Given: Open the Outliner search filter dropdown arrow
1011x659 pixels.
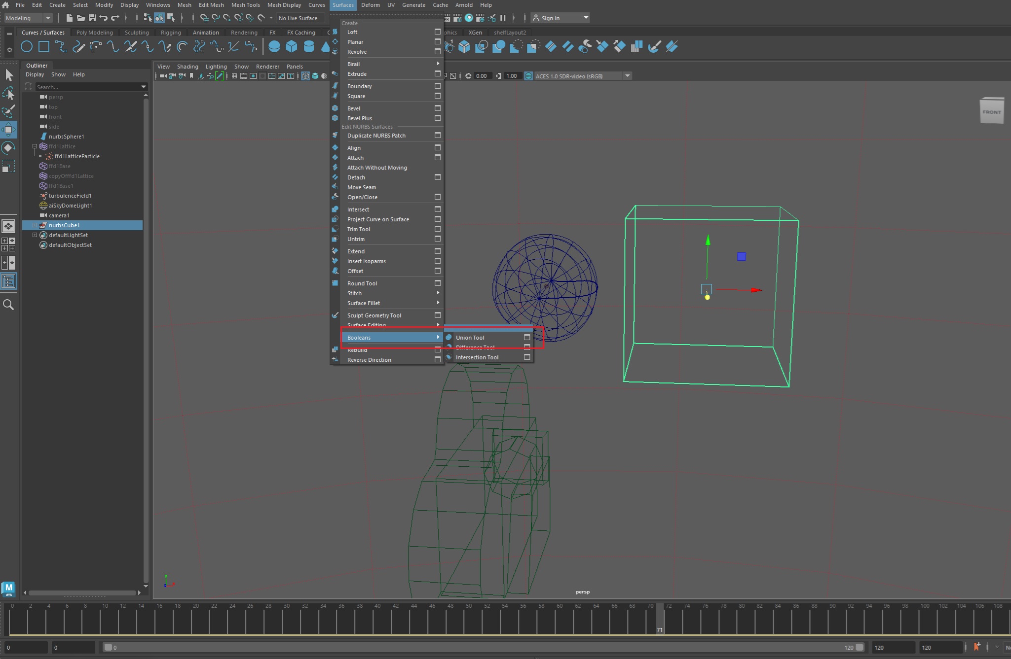Looking at the screenshot, I should coord(143,87).
